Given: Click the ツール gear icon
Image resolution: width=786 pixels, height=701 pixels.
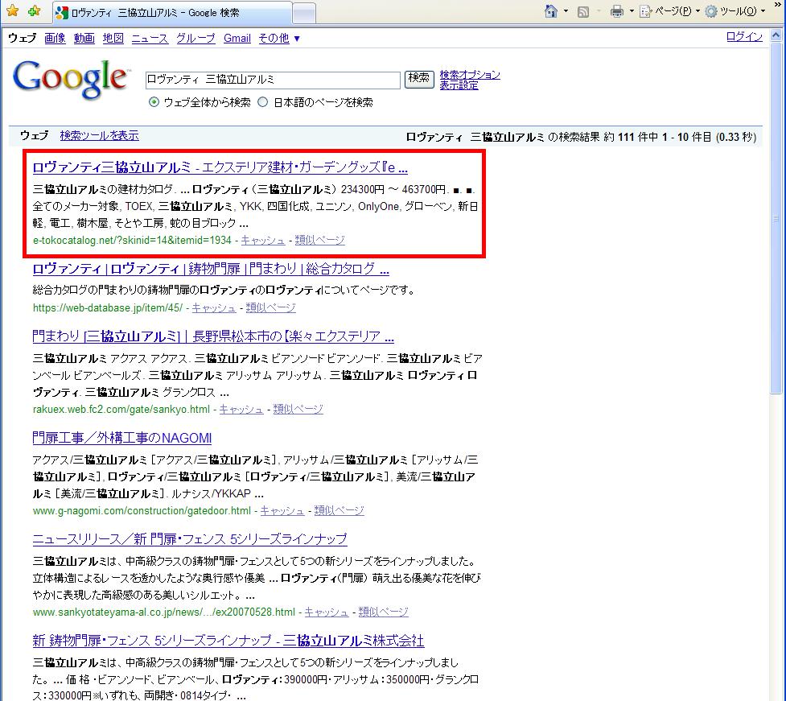Looking at the screenshot, I should coord(711,11).
